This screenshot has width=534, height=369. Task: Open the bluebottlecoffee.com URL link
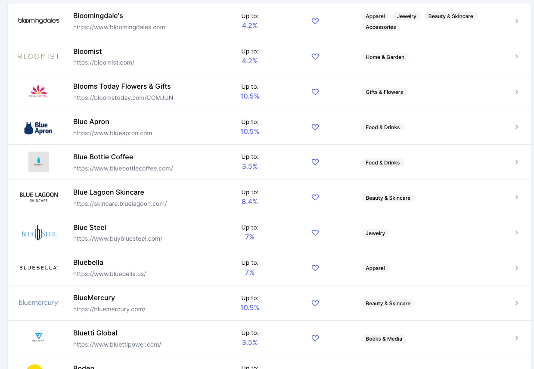tap(123, 168)
